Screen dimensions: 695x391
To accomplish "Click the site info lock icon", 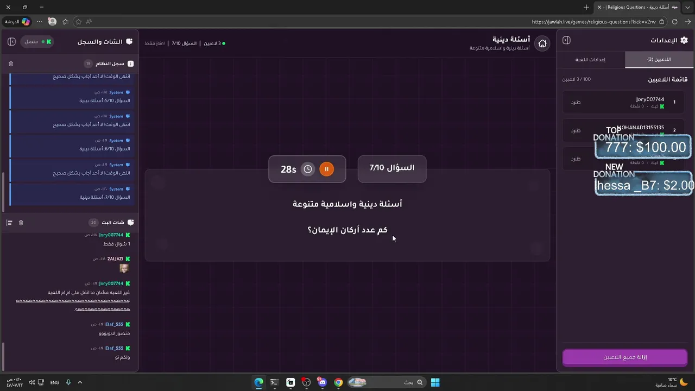I will [662, 22].
